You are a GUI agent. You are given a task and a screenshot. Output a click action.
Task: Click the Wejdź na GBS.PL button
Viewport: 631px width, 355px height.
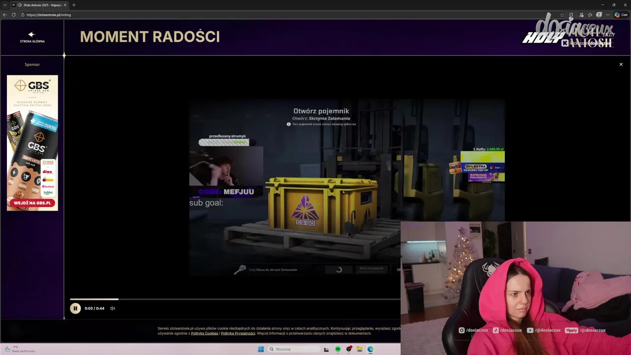pos(32,203)
